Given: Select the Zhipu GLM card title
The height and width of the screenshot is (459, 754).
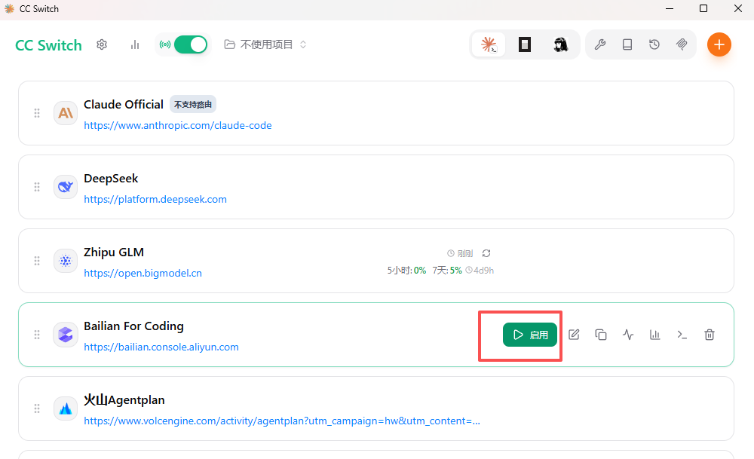Looking at the screenshot, I should click(114, 252).
